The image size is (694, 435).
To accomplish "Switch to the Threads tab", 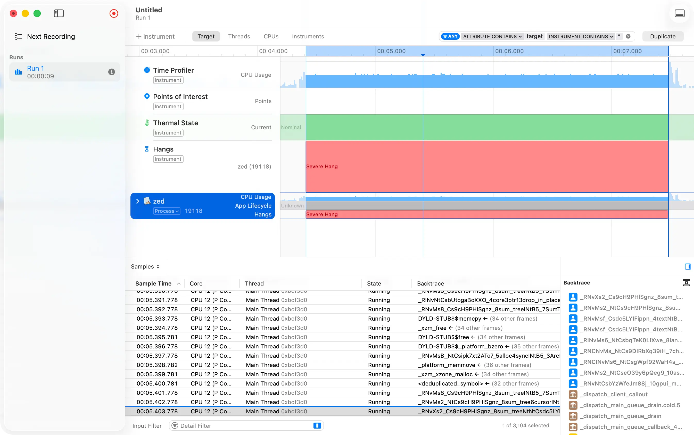I will tap(239, 36).
